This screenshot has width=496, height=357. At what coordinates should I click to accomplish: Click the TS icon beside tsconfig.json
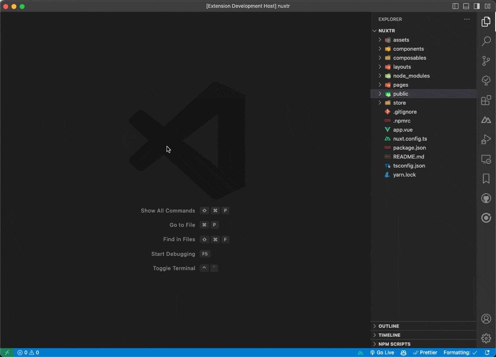tap(387, 166)
